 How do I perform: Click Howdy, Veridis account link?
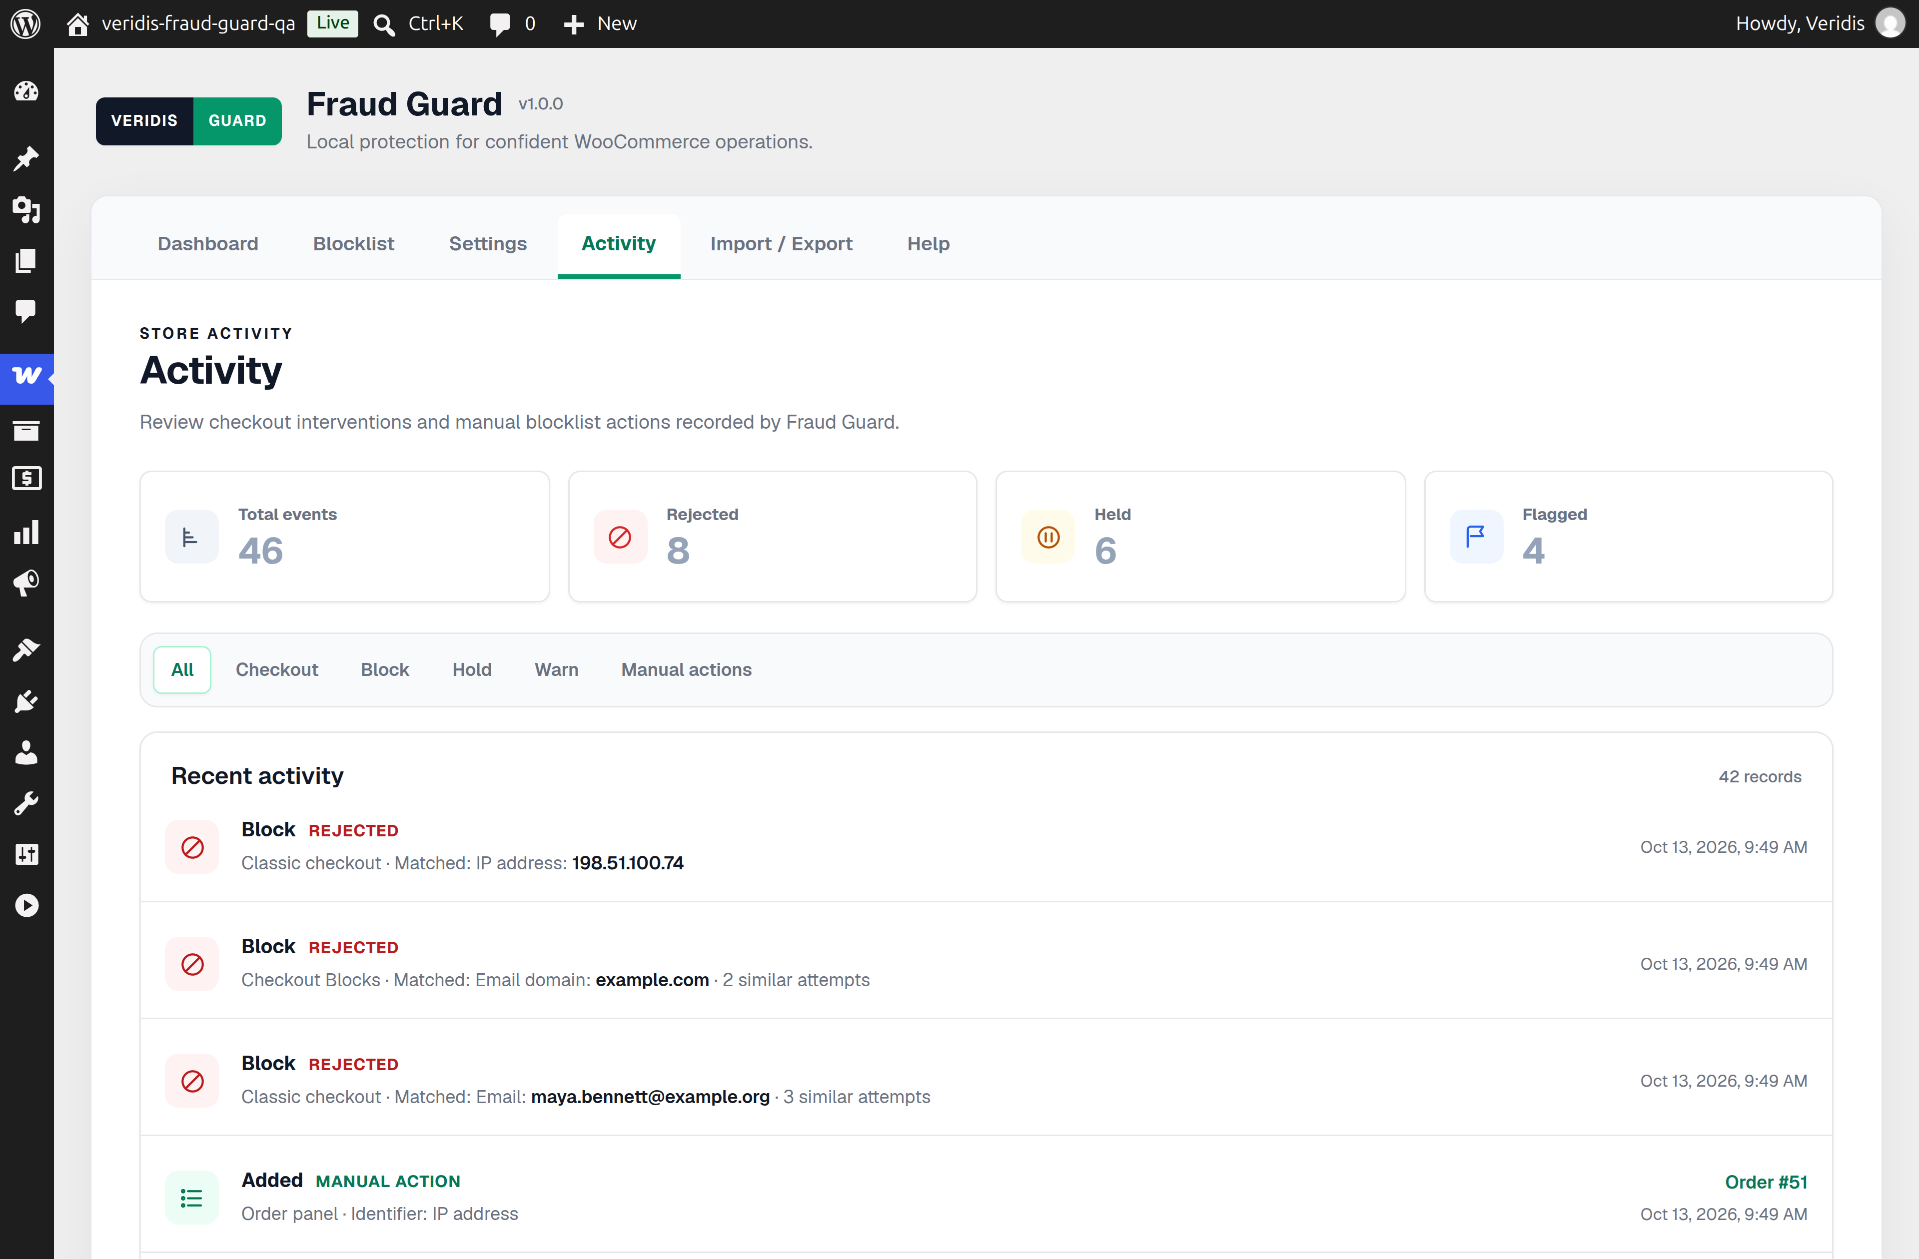(x=1800, y=23)
